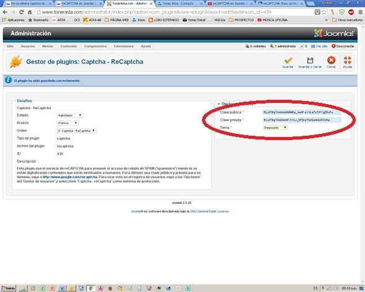Click the Chrome icon in the taskbar

(90, 288)
